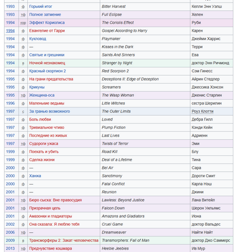The width and height of the screenshot is (238, 252).
Task: Open the Святые и грешники link
Action: (46, 55)
